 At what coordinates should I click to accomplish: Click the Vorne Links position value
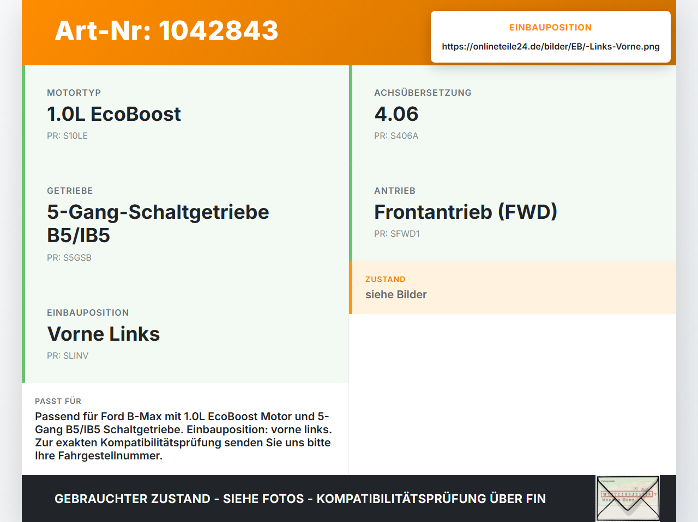pos(104,334)
